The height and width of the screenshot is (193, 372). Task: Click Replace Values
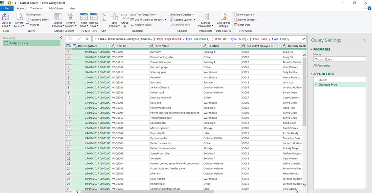click(x=141, y=25)
